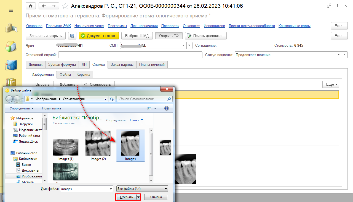Mark document as ready (Документ готов)

[x=99, y=36]
